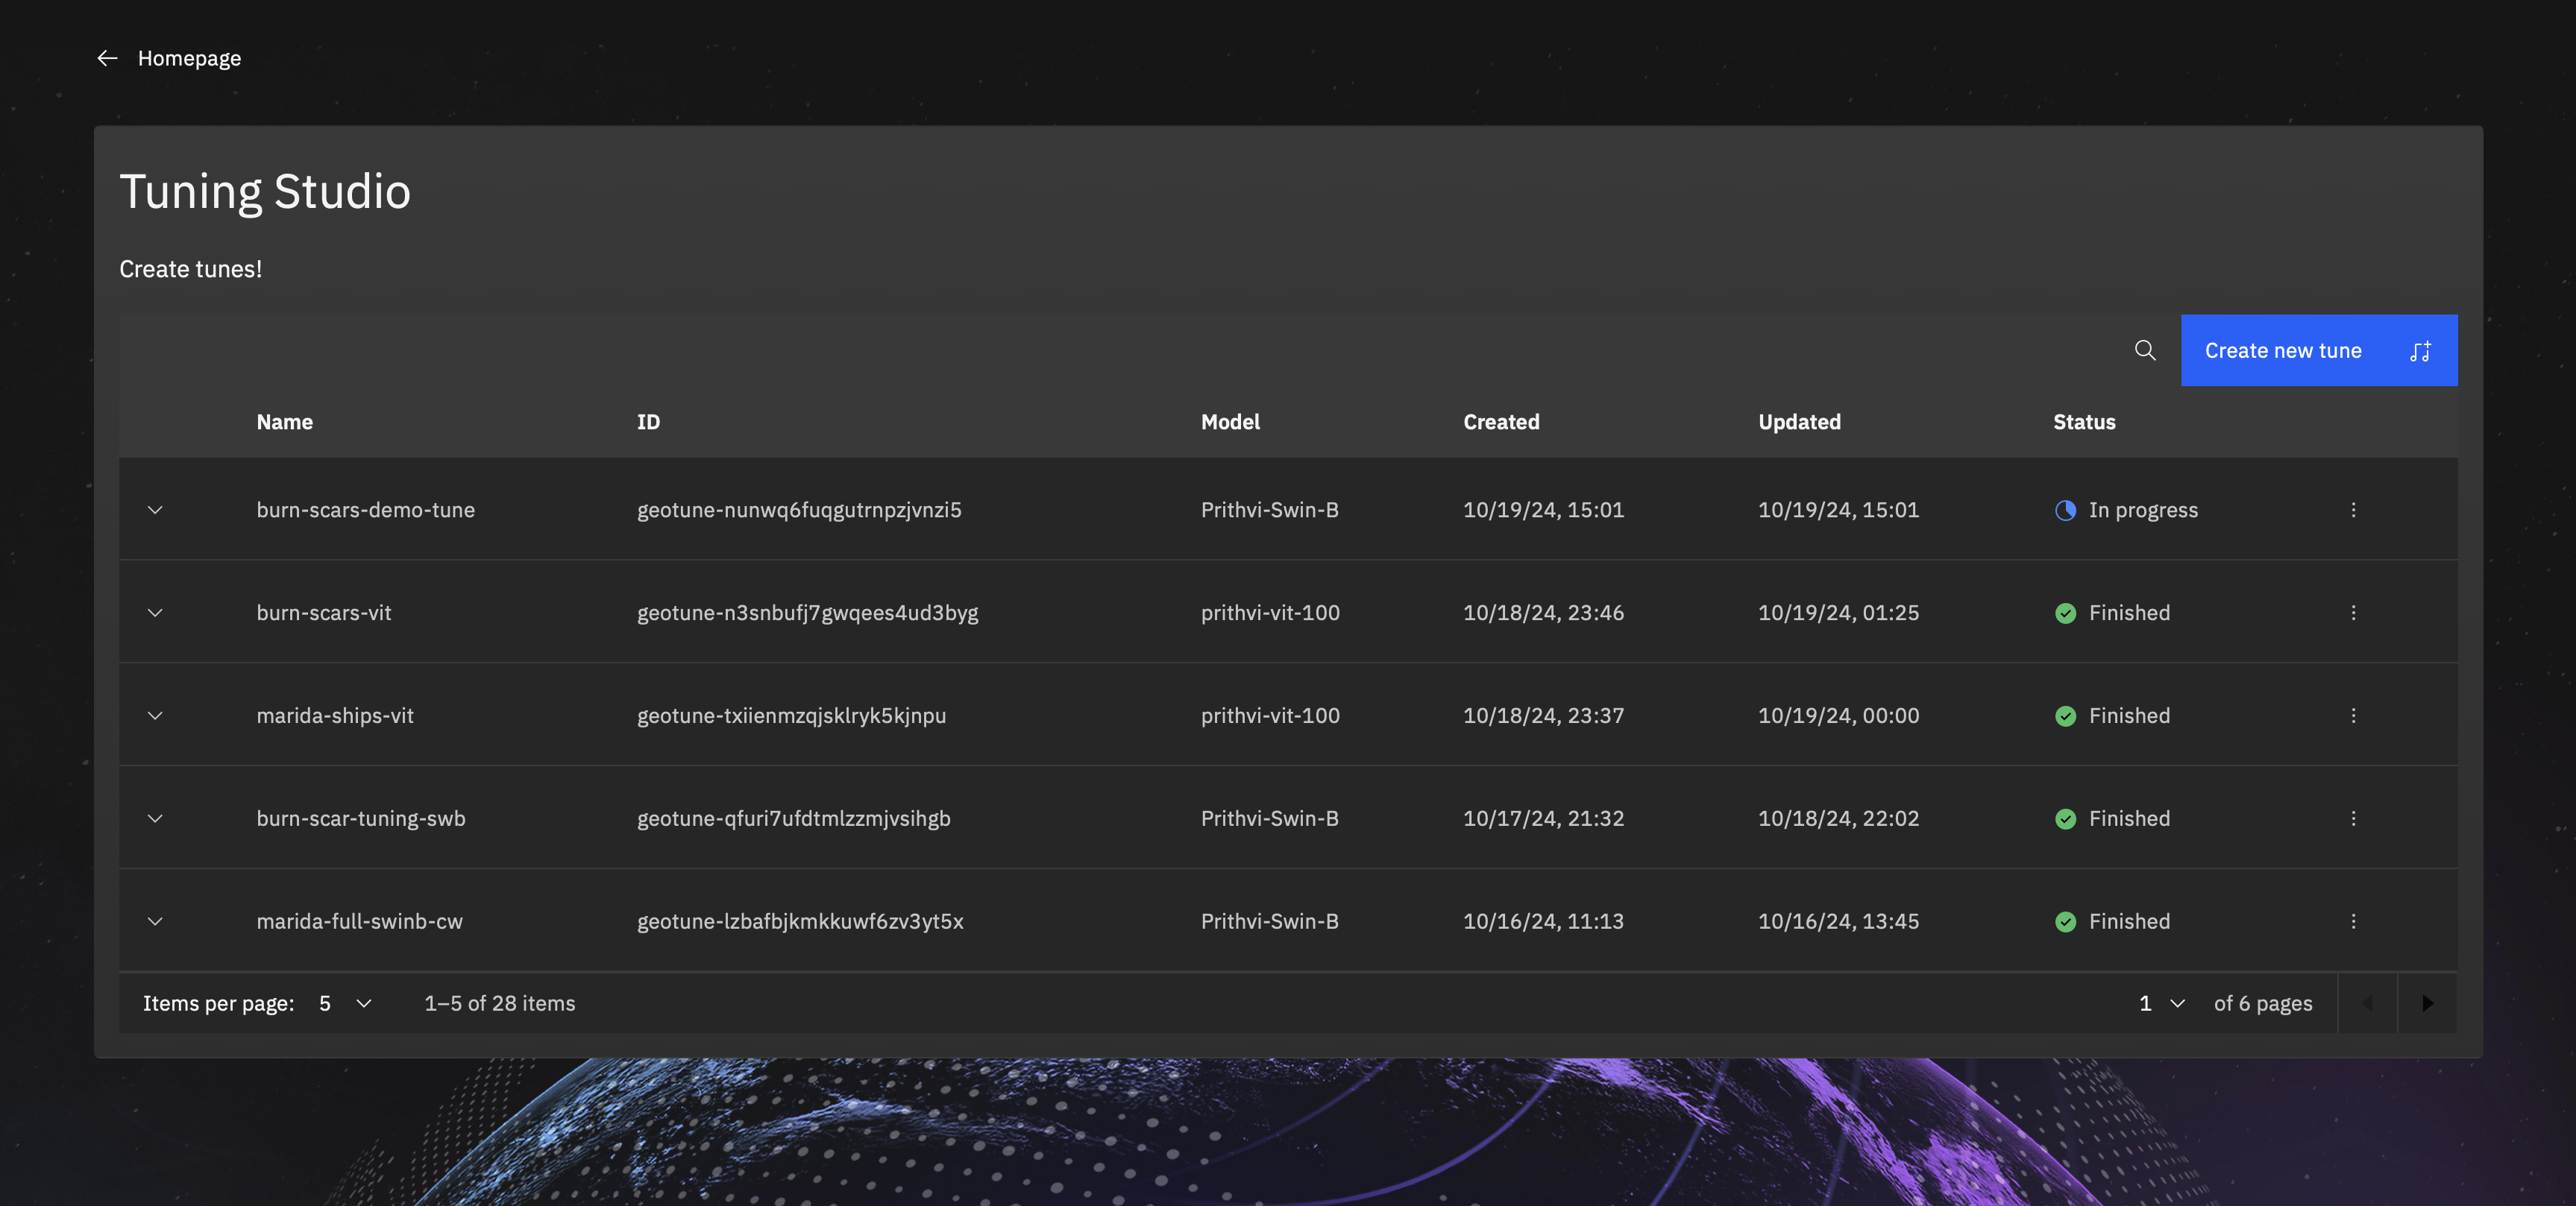Click the Status column header
2576x1206 pixels.
(x=2084, y=422)
